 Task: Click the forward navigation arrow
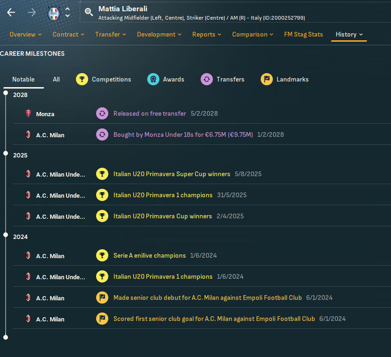click(x=32, y=13)
